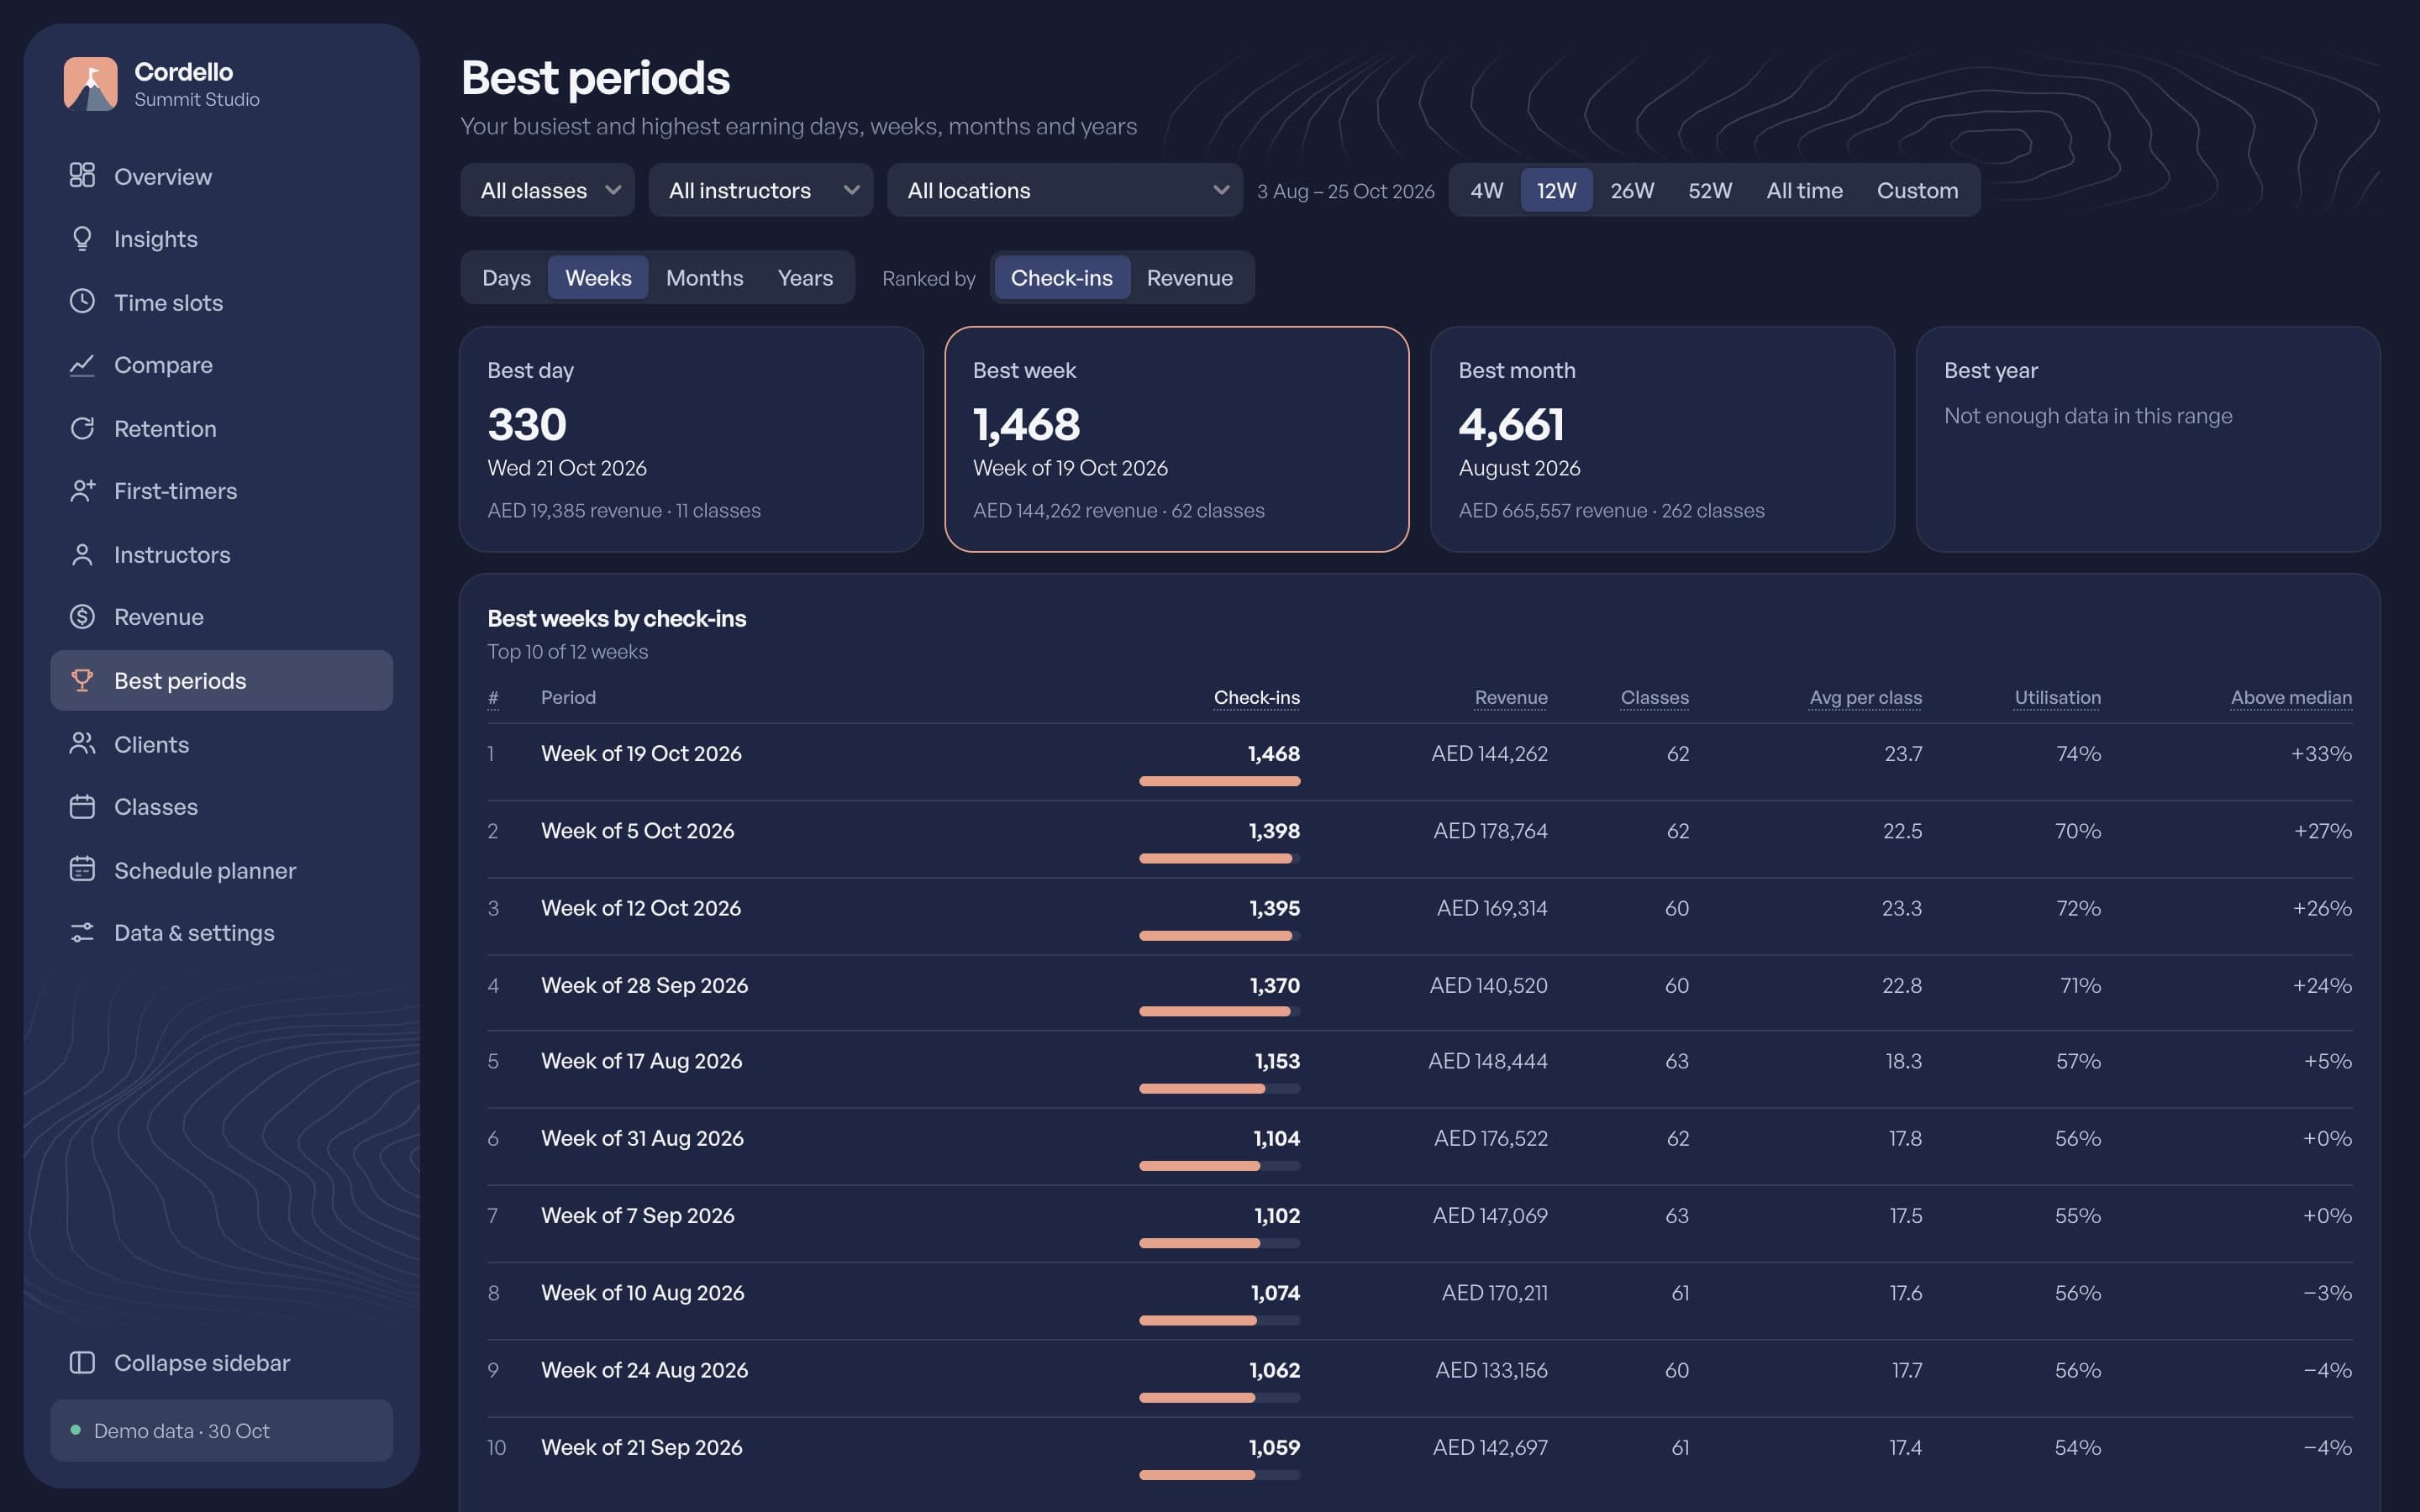Click the Collapse sidebar label
The width and height of the screenshot is (2420, 1512).
pos(202,1362)
